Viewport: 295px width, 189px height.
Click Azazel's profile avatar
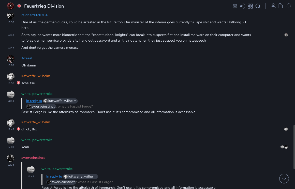(x=11, y=59)
